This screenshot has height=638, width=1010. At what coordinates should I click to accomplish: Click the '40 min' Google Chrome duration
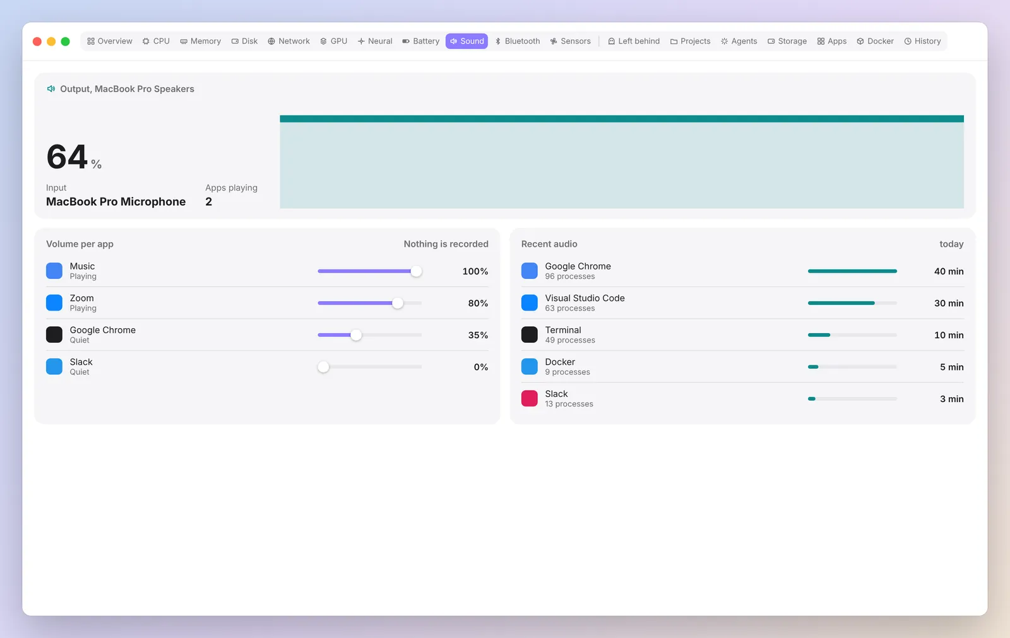tap(949, 271)
